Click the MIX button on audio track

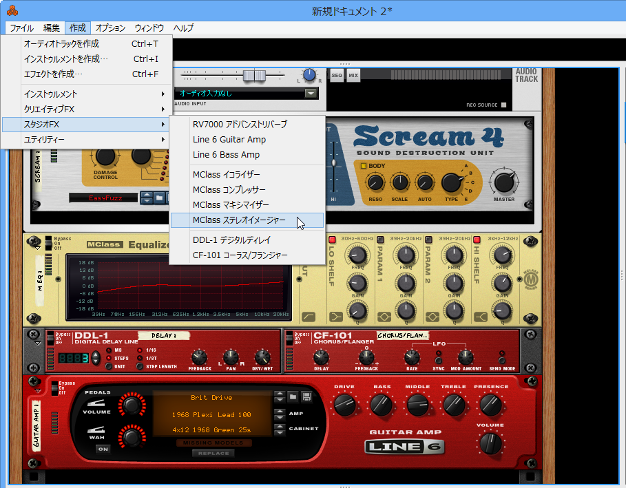pyautogui.click(x=353, y=76)
